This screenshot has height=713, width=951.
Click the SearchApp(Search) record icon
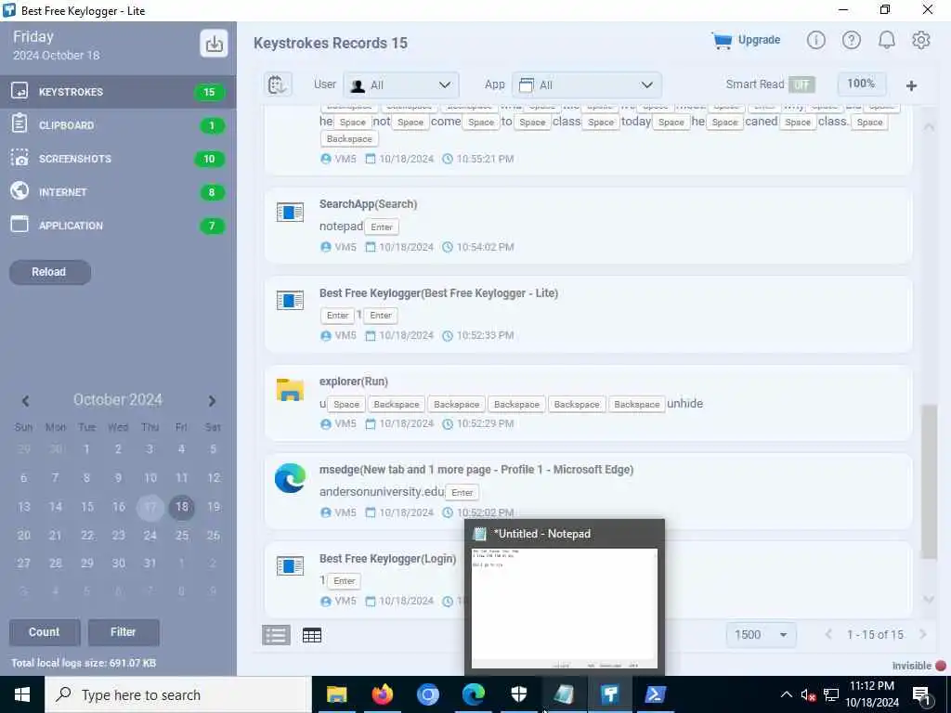tap(290, 213)
